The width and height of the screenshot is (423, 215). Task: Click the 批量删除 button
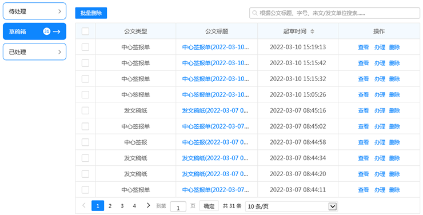click(91, 13)
